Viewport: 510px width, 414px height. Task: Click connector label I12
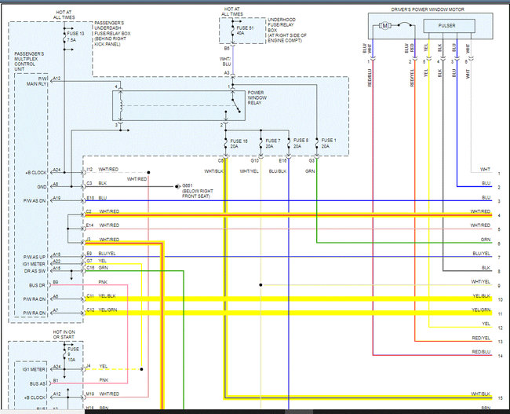point(89,170)
